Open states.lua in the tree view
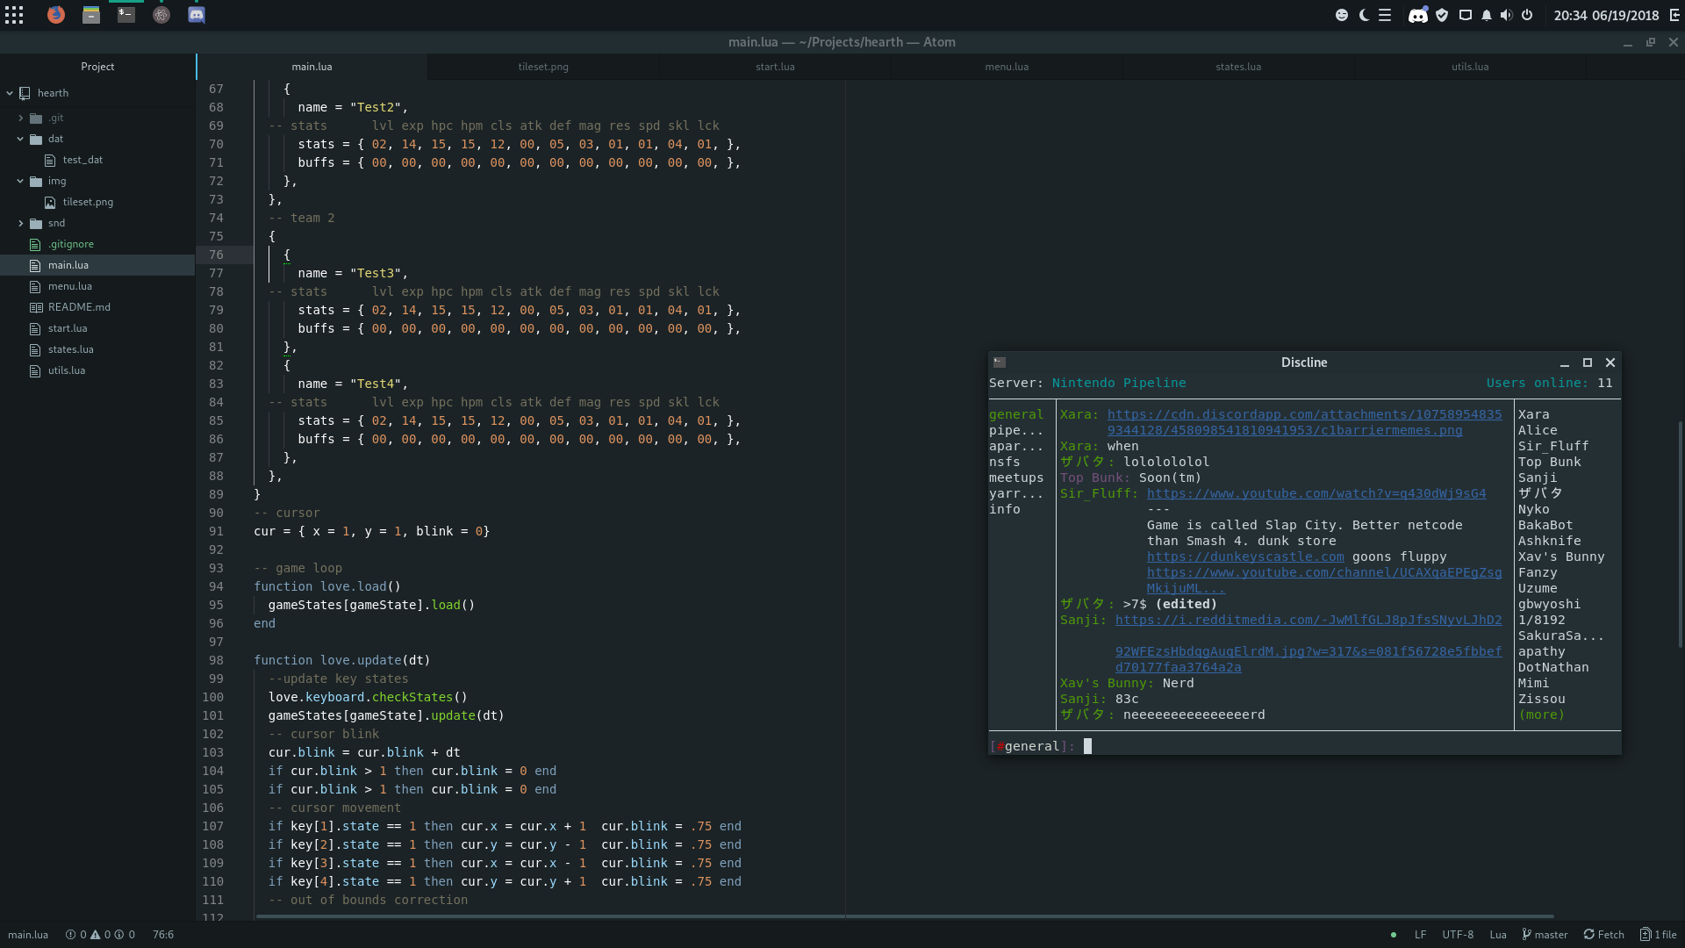The width and height of the screenshot is (1685, 948). click(x=70, y=349)
